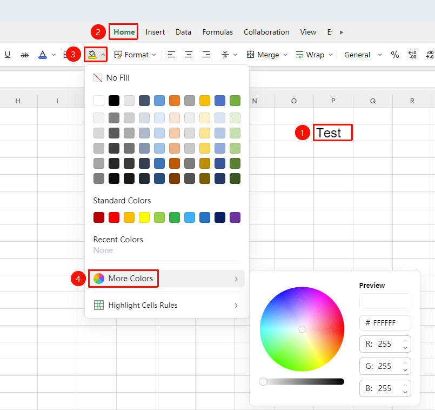Open the Collaboration tab
Image resolution: width=435 pixels, height=410 pixels.
click(x=266, y=32)
